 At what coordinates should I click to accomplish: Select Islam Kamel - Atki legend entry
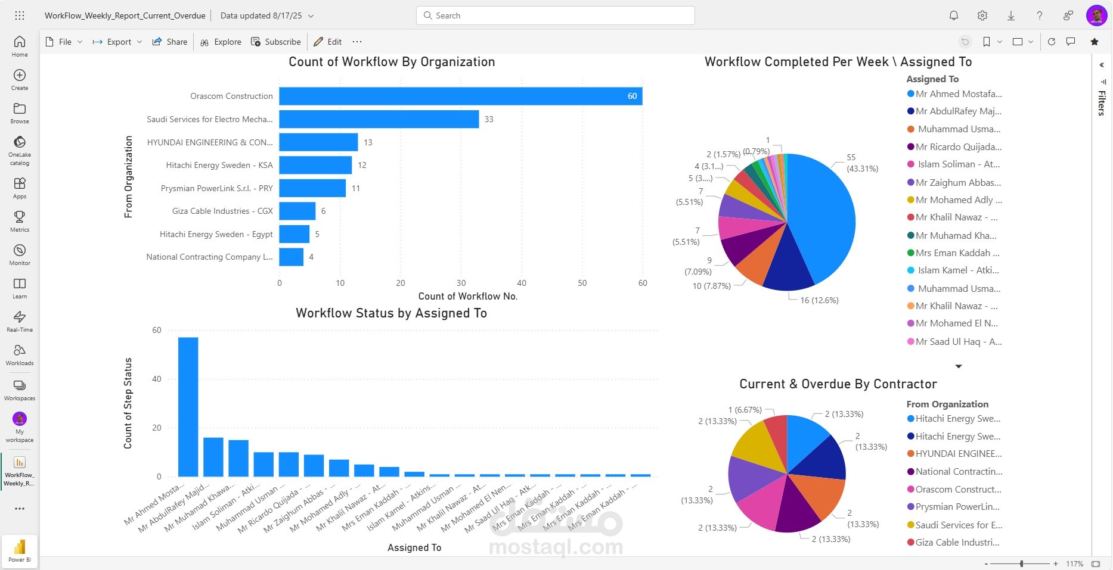[953, 270]
